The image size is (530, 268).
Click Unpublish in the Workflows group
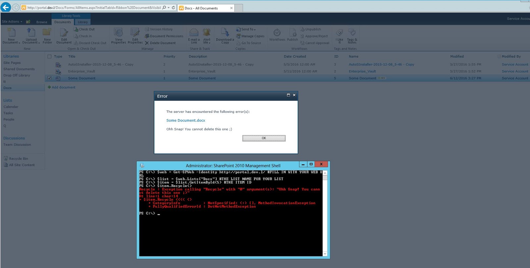tap(310, 29)
